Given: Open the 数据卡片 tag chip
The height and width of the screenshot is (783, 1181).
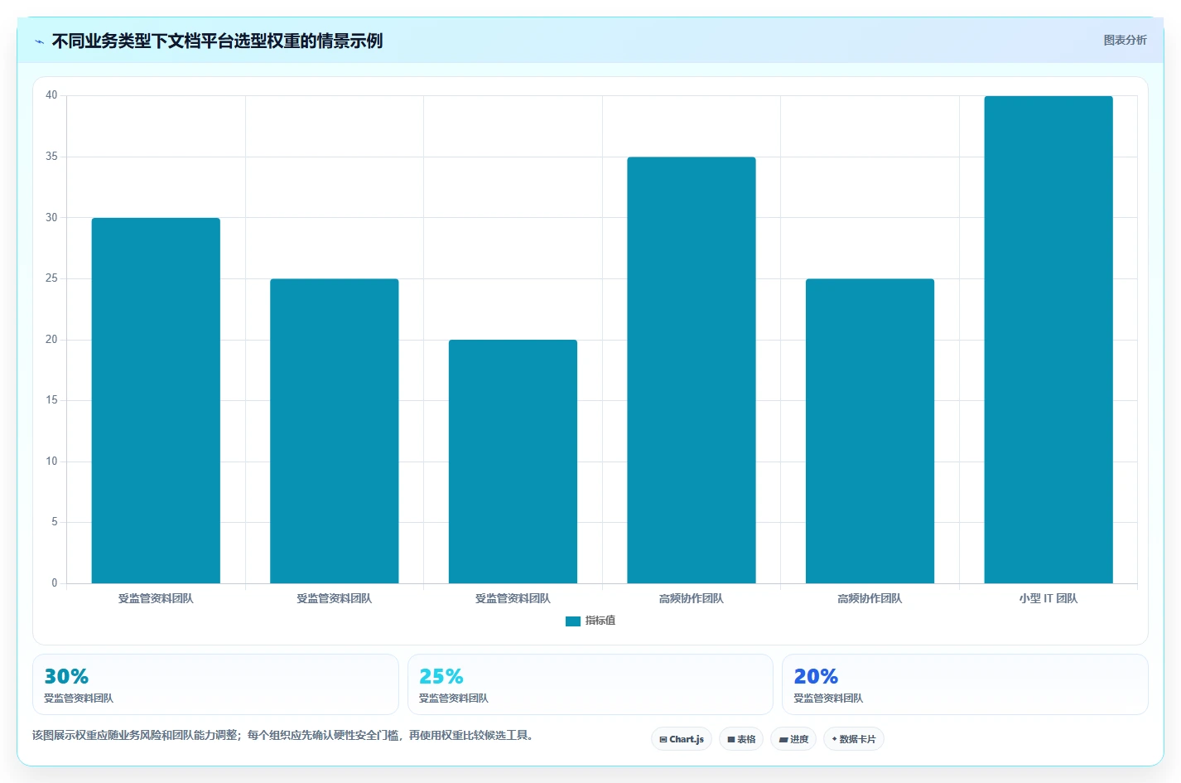Looking at the screenshot, I should [854, 739].
